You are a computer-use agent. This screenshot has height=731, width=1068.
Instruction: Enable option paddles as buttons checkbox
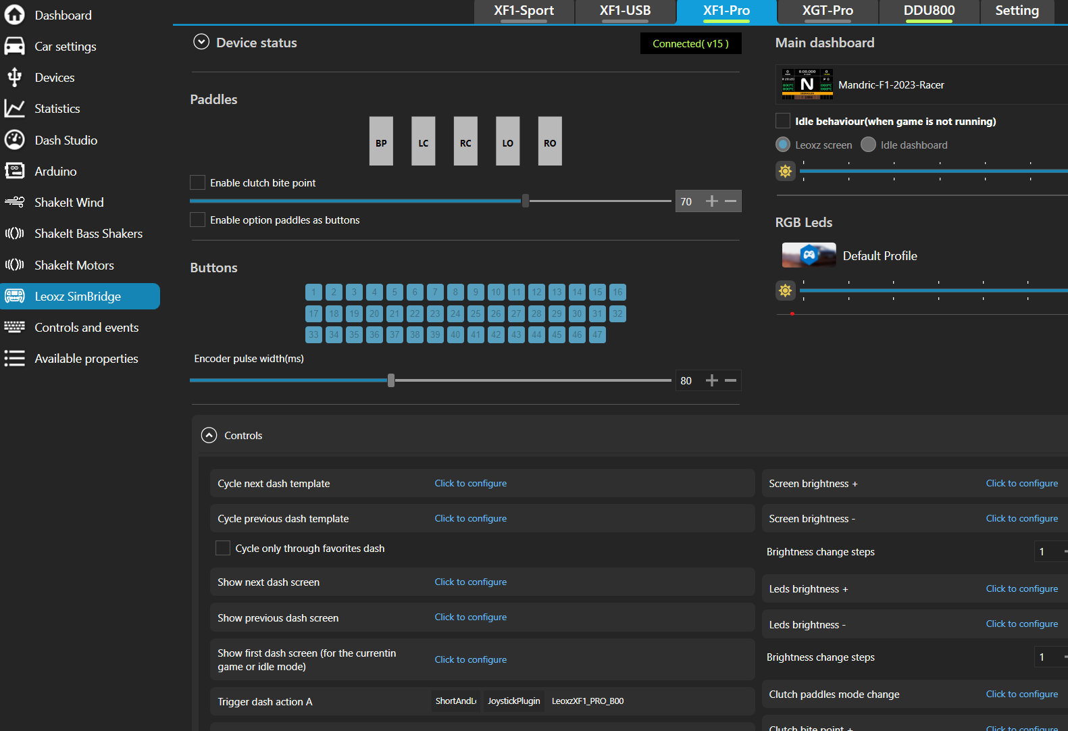click(197, 220)
